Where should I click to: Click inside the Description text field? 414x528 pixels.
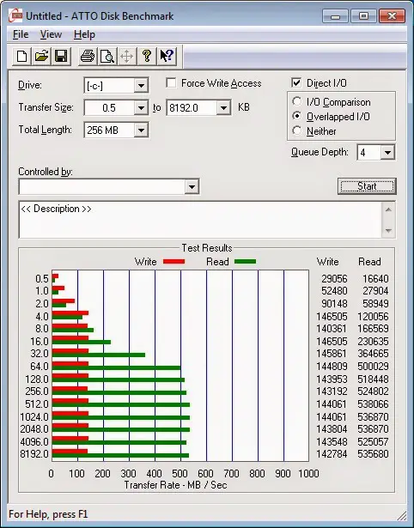201,220
